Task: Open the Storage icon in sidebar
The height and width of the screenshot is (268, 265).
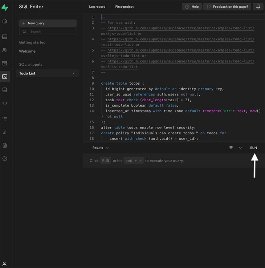Action: [5, 63]
